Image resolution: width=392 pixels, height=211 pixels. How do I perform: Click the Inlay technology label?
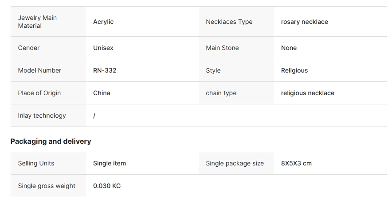[42, 116]
